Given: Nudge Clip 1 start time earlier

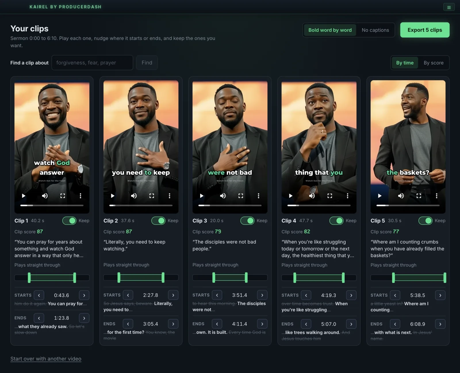Looking at the screenshot, I should pyautogui.click(x=39, y=295).
